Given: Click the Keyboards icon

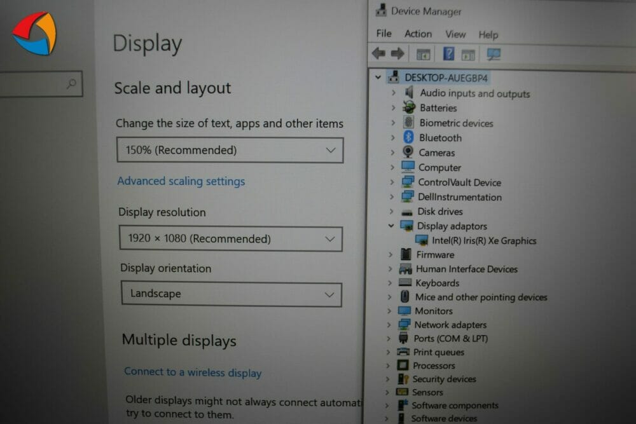Looking at the screenshot, I should [x=404, y=282].
